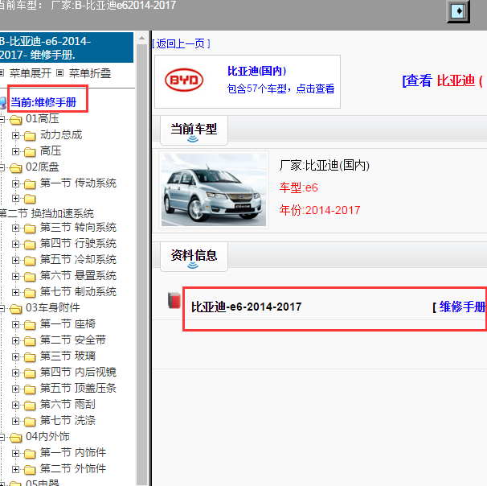
Task: Open the 比亚迪(国内) brand link
Action: click(257, 71)
